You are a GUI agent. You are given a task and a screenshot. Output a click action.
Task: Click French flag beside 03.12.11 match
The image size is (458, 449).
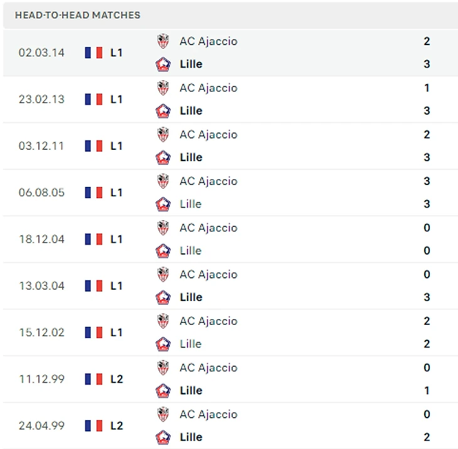pos(93,145)
